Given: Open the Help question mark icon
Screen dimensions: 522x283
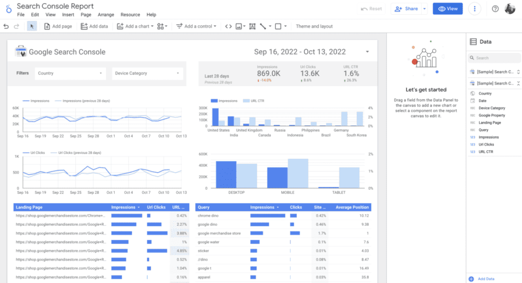Looking at the screenshot, I should click(x=495, y=9).
